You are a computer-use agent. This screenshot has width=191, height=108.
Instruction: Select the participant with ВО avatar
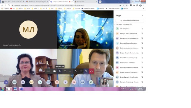coord(130,82)
